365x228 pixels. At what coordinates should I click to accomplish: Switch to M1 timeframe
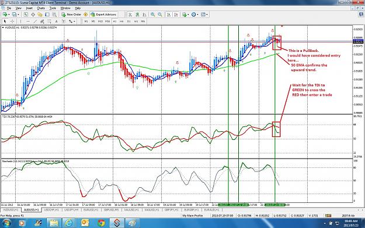pyautogui.click(x=86, y=22)
